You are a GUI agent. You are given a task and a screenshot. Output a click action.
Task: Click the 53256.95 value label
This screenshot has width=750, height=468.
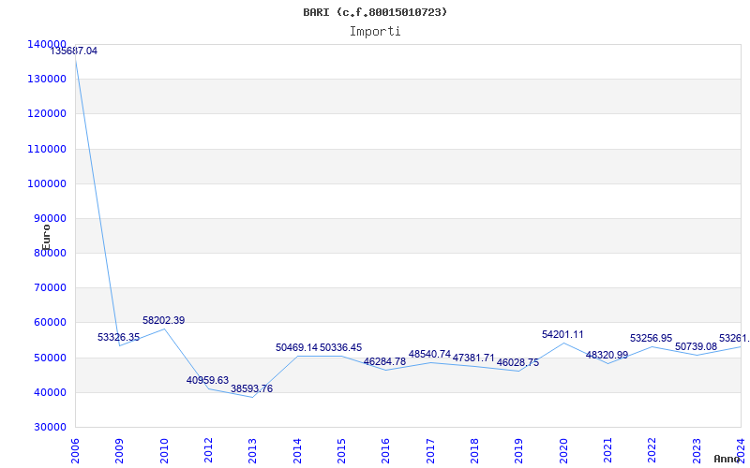pos(651,339)
